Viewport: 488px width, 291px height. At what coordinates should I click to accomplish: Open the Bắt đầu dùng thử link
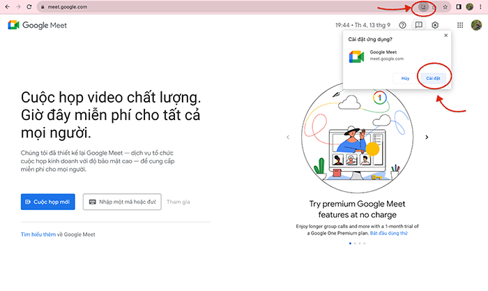[x=389, y=233]
